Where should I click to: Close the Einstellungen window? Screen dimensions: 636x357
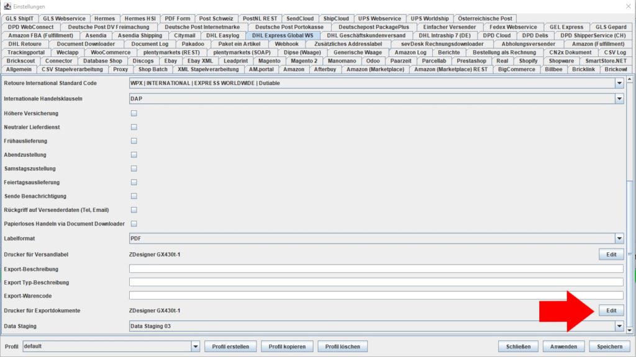point(628,6)
